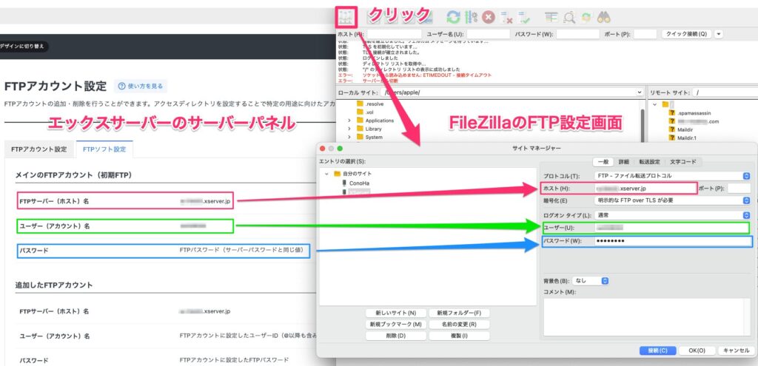Click the refresh file lists icon

[453, 18]
